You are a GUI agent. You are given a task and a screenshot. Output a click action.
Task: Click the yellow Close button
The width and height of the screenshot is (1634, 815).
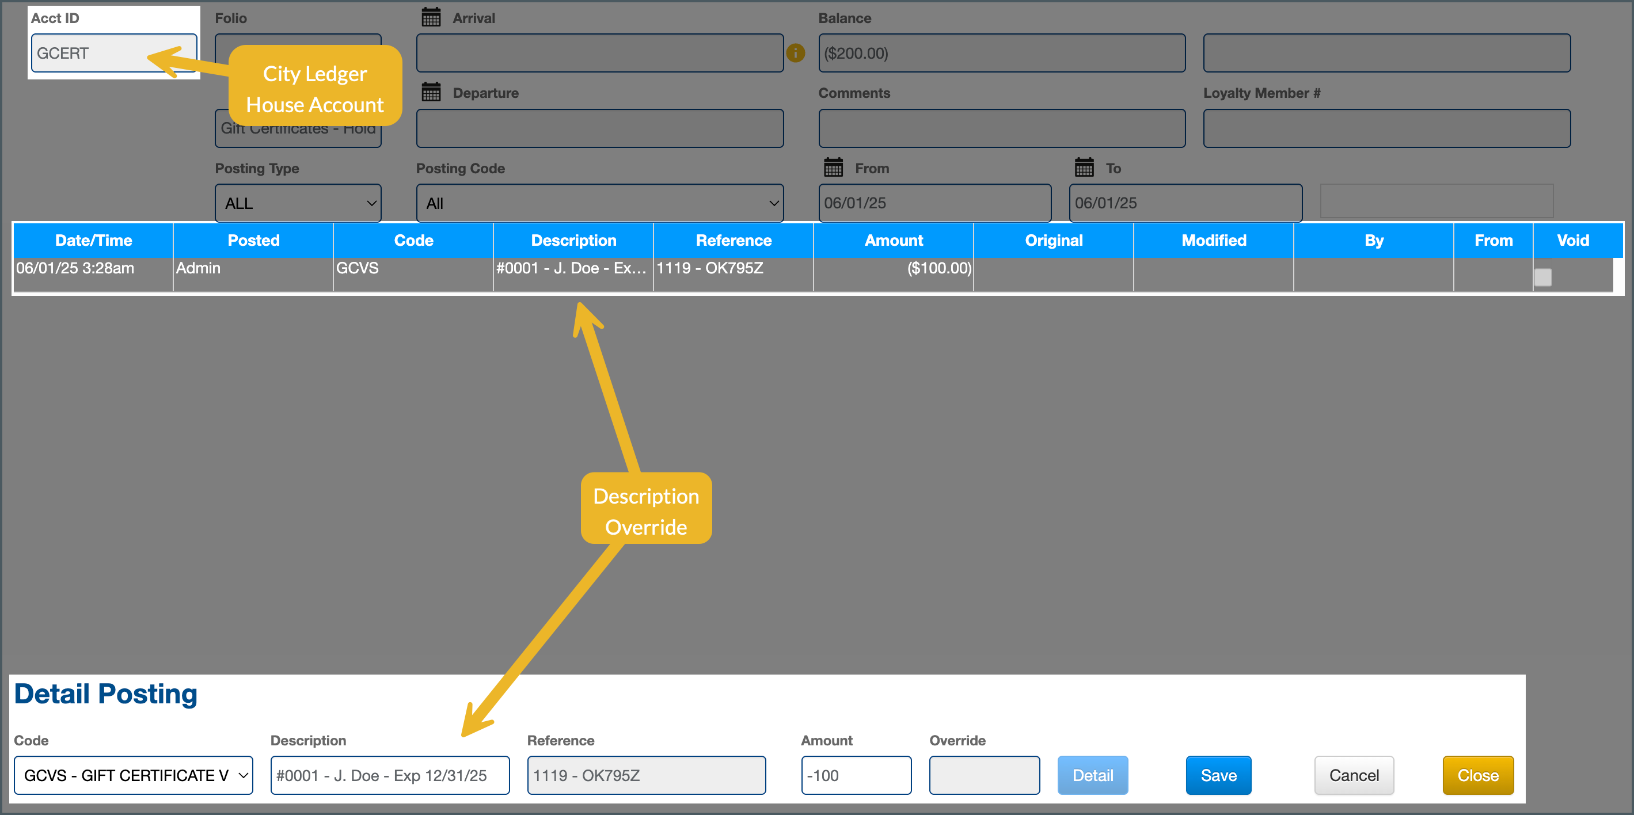click(x=1477, y=775)
